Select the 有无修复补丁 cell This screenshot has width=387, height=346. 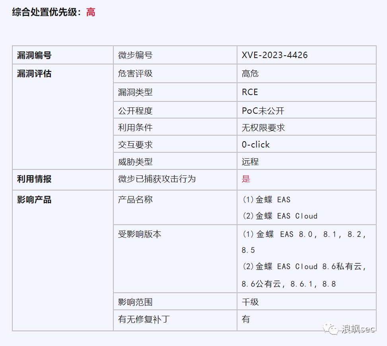pyautogui.click(x=175, y=320)
